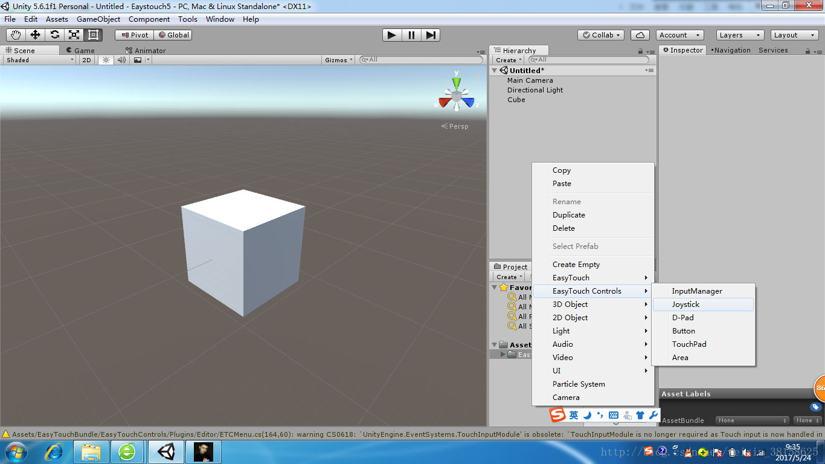Choose Create Empty in context menu
The width and height of the screenshot is (825, 464).
(593, 265)
